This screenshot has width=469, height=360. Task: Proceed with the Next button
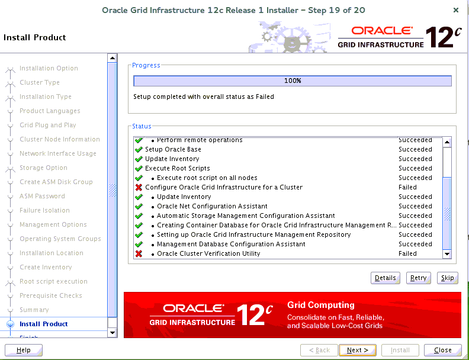pos(358,350)
